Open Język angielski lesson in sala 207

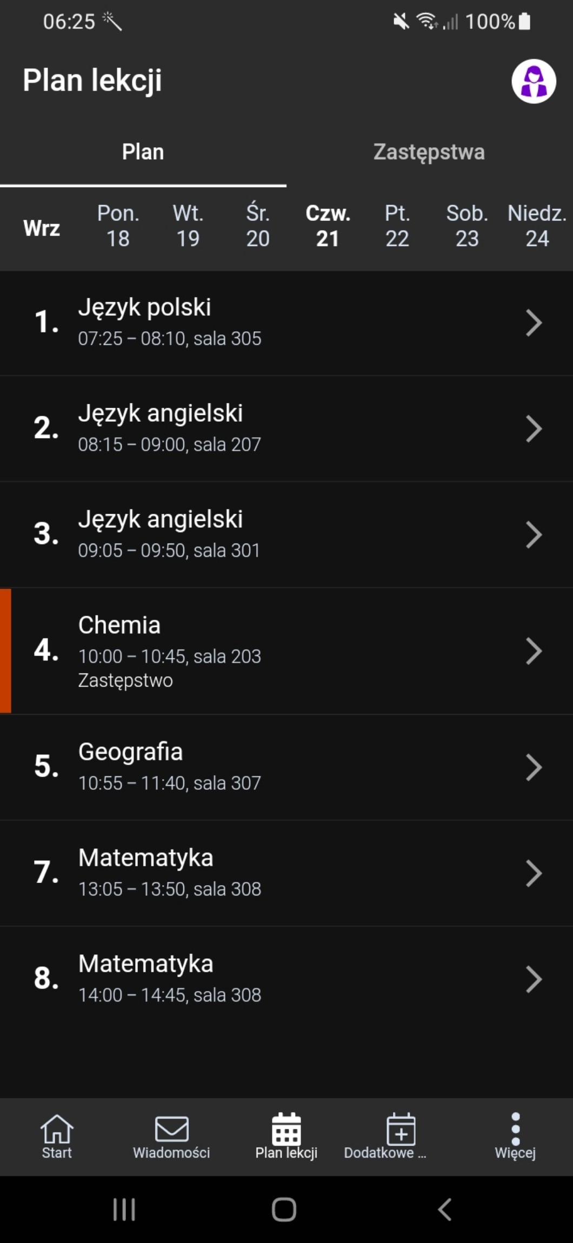pos(270,428)
